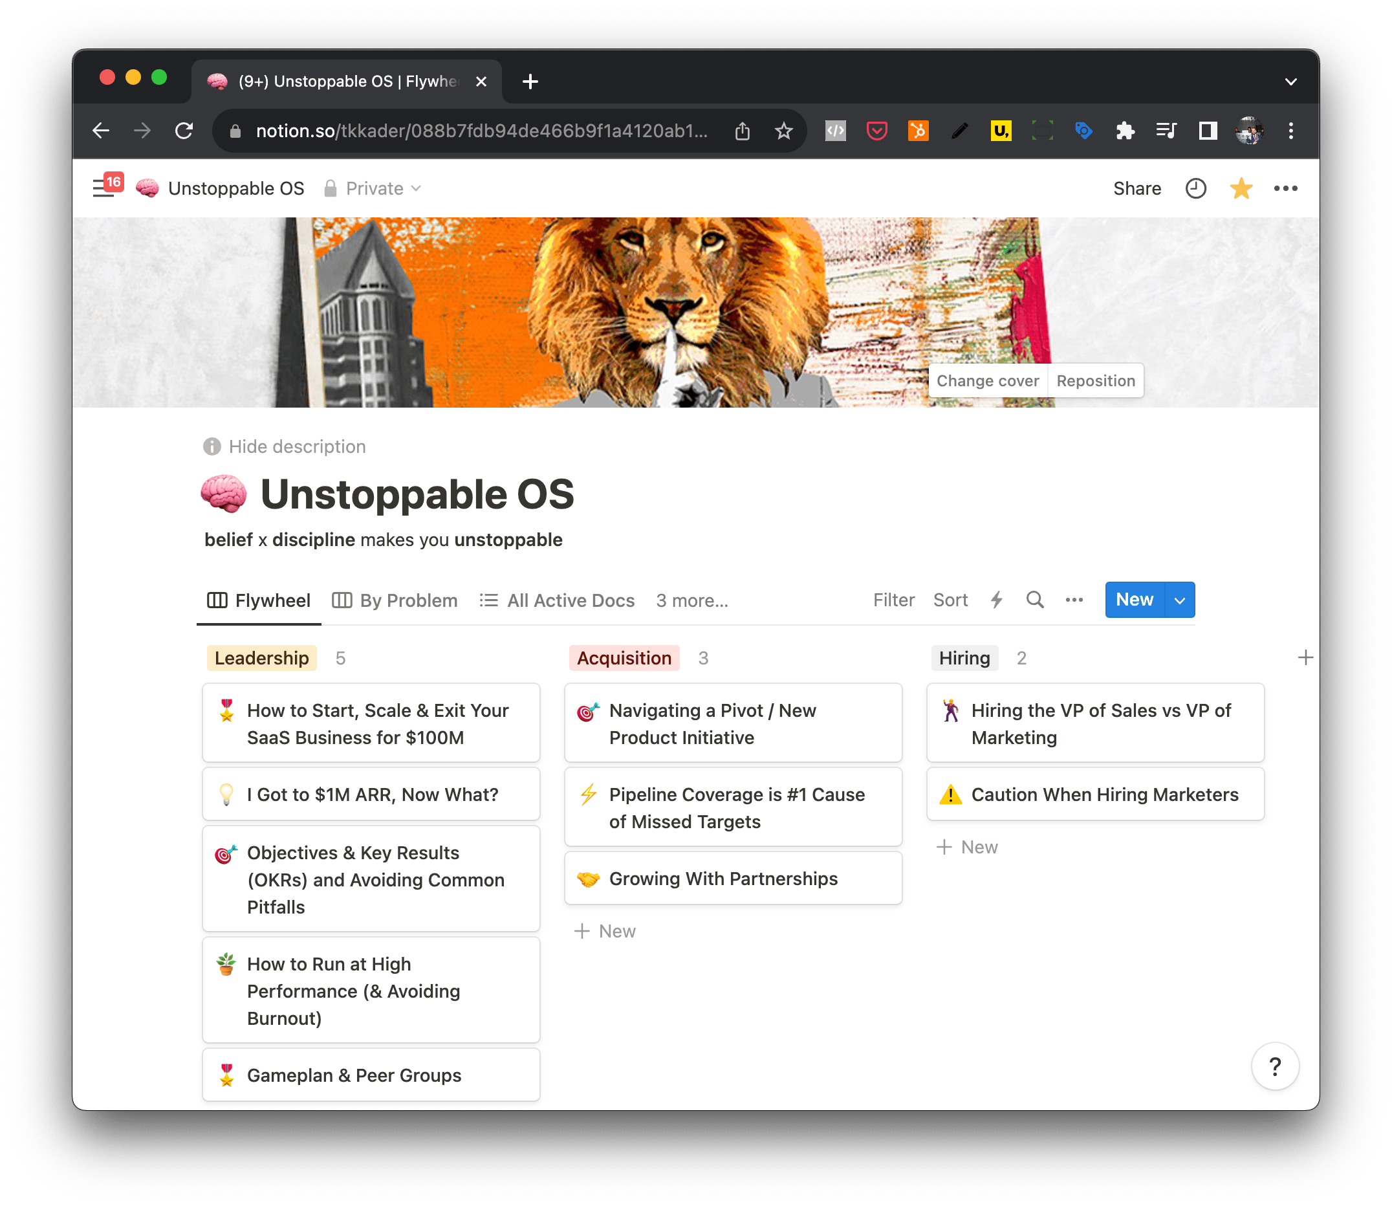Screen dimensions: 1392x1206
Task: Click the Acquisition group tag
Action: tap(624, 657)
